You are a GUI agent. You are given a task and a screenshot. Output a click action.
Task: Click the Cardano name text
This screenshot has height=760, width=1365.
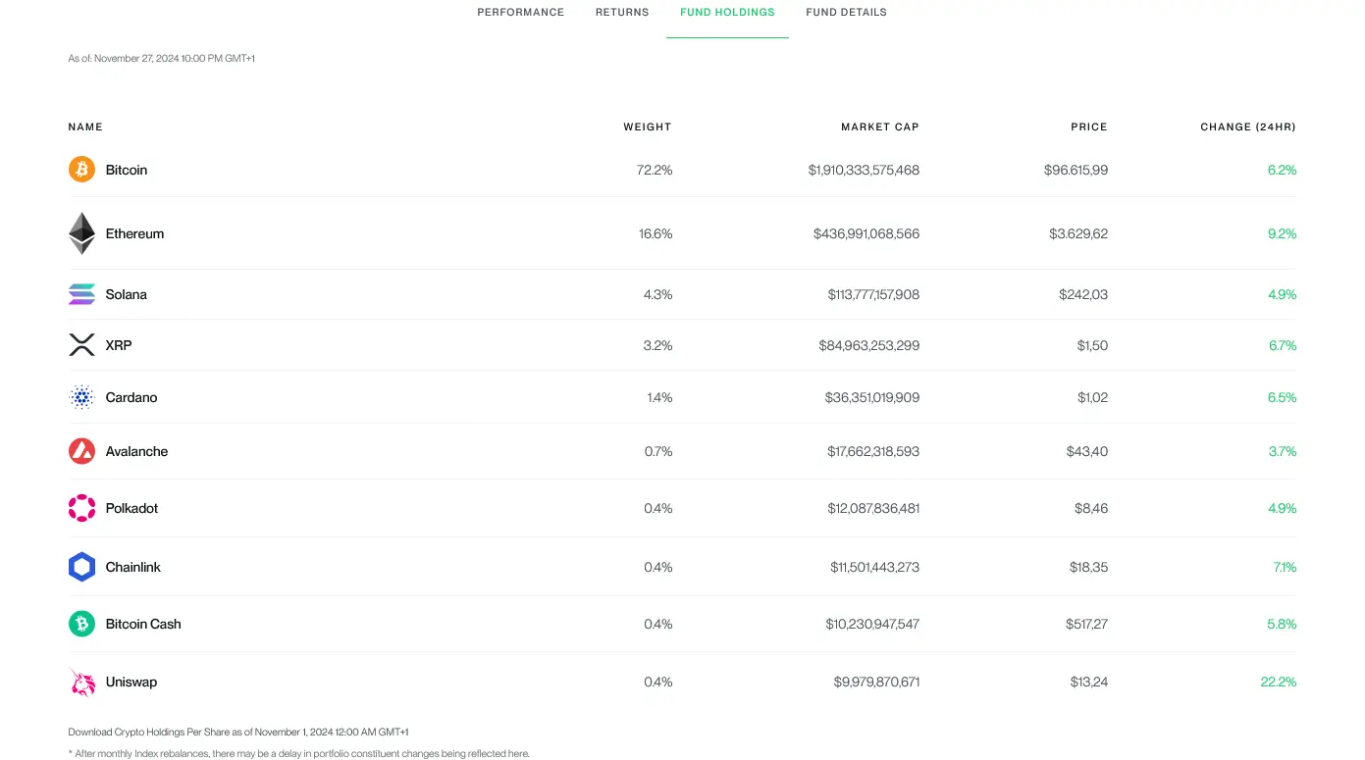pyautogui.click(x=131, y=397)
